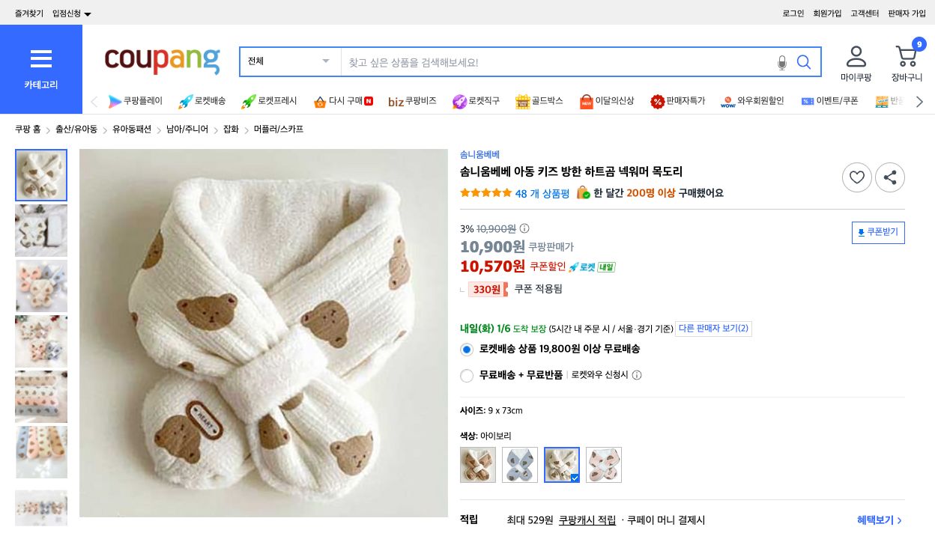
Task: Select the 로켓배송 상품 shipping option
Action: coord(467,349)
